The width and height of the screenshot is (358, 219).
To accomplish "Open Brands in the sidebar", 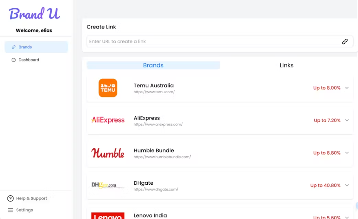I will click(x=36, y=47).
